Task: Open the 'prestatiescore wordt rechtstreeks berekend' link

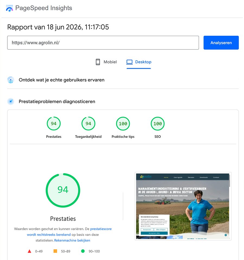Action: point(69,232)
